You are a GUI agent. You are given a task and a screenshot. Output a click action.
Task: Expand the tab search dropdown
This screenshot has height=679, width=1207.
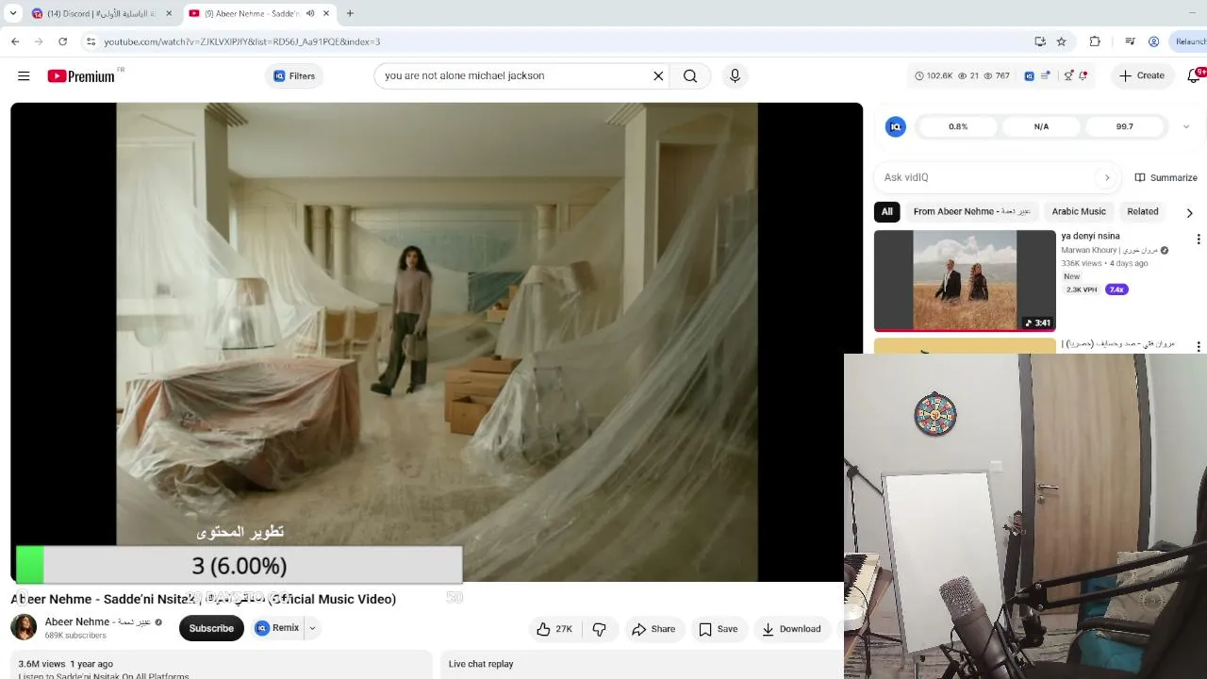[x=12, y=13]
